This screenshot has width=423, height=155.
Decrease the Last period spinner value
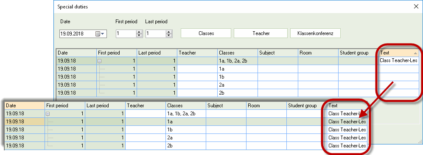(x=169, y=35)
